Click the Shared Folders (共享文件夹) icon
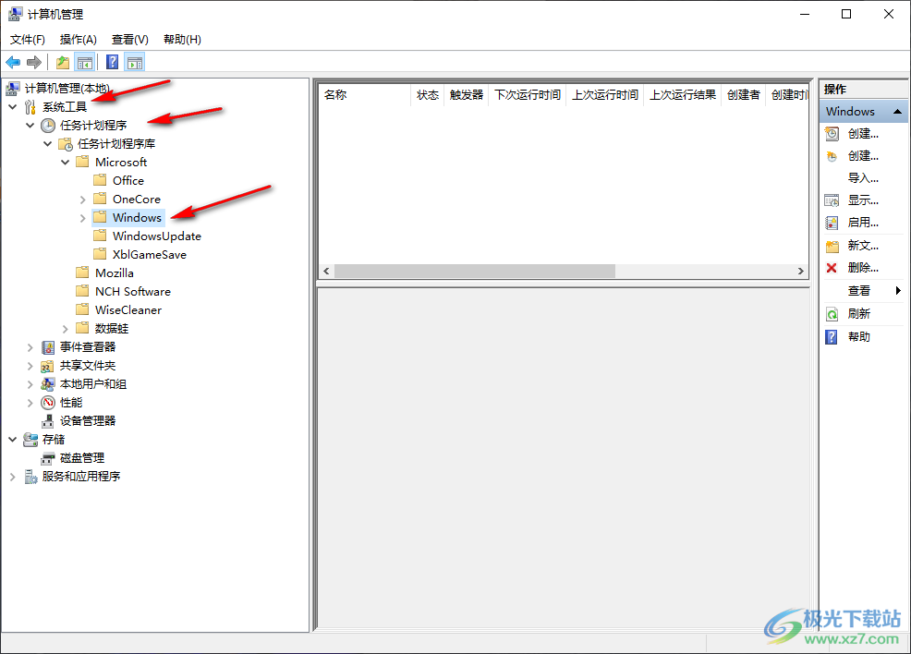The width and height of the screenshot is (911, 654). tap(48, 366)
